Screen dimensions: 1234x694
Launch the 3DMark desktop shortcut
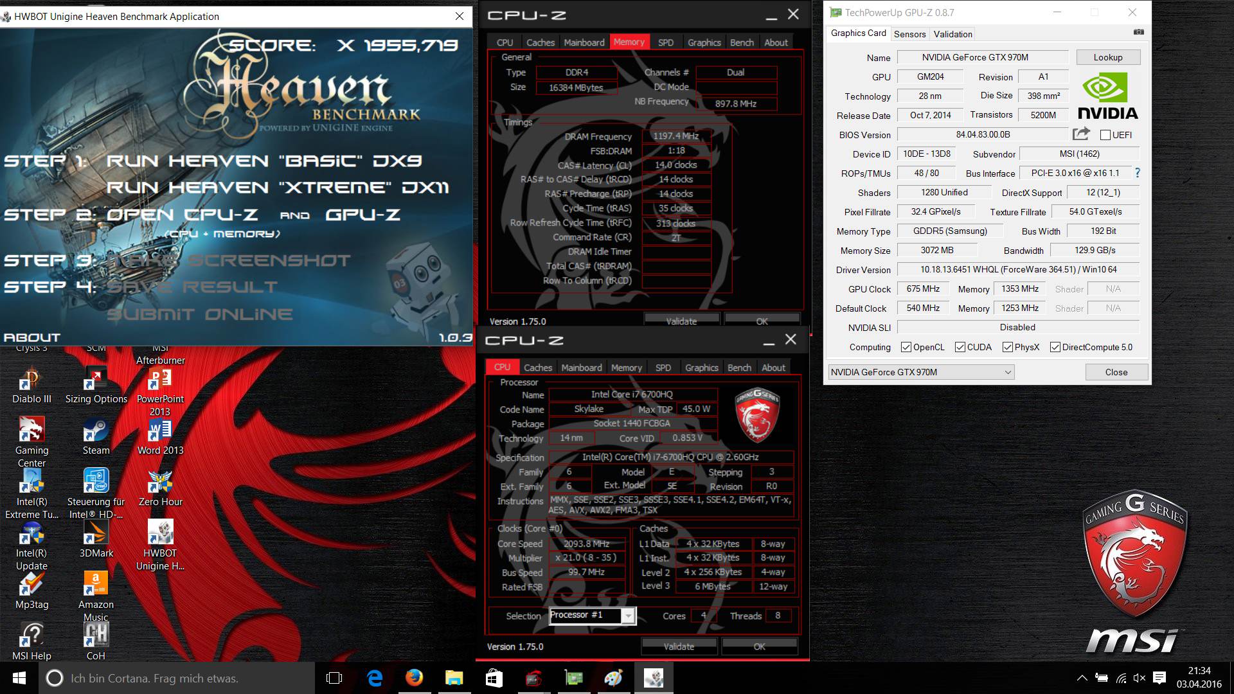click(96, 540)
